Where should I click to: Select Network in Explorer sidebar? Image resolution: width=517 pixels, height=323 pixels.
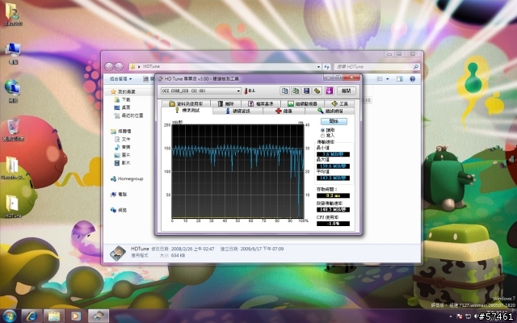119,210
